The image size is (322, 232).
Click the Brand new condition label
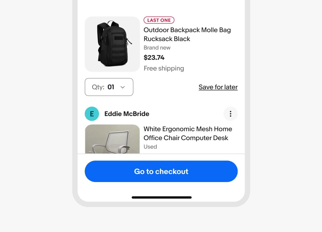point(157,48)
